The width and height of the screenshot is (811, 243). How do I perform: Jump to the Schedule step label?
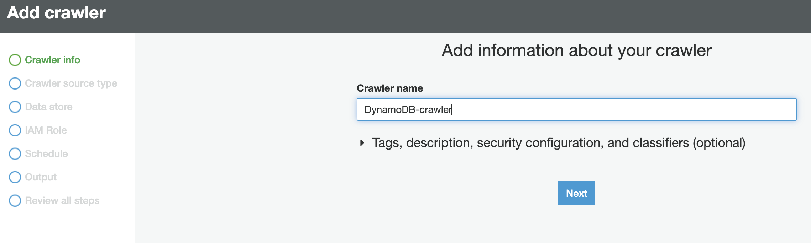(46, 154)
